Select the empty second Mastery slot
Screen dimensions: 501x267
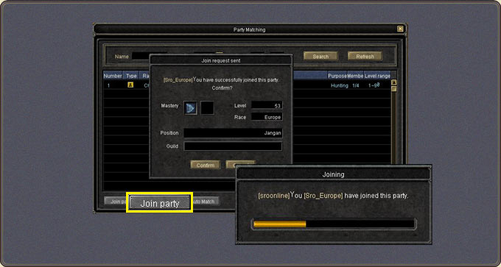coord(207,108)
